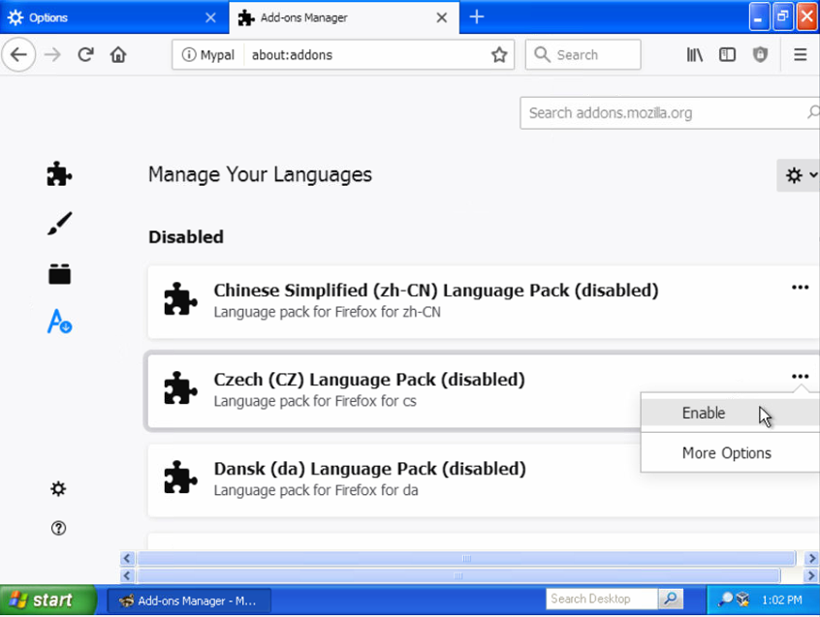Go forward one page

click(x=52, y=54)
